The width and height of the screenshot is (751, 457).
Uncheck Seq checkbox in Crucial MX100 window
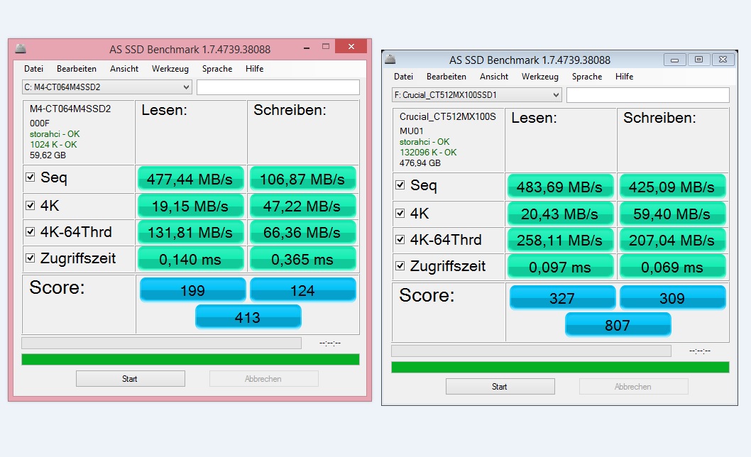pos(400,185)
